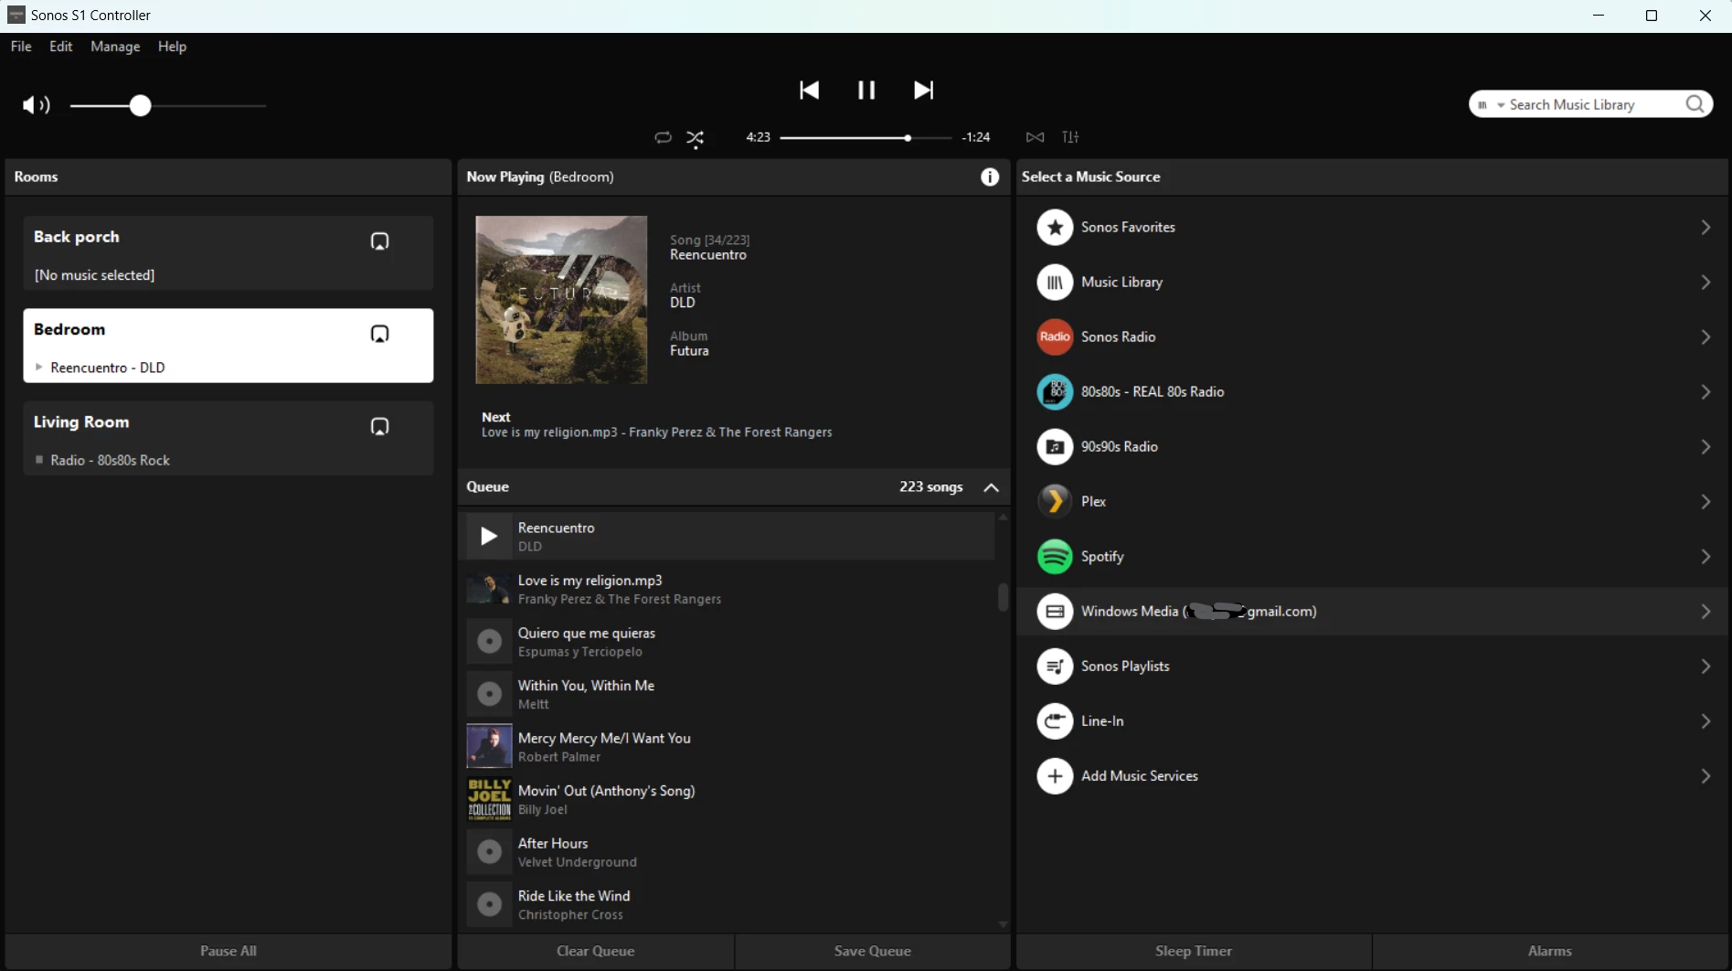Image resolution: width=1732 pixels, height=971 pixels.
Task: Open Plex icon
Action: pos(1055,501)
